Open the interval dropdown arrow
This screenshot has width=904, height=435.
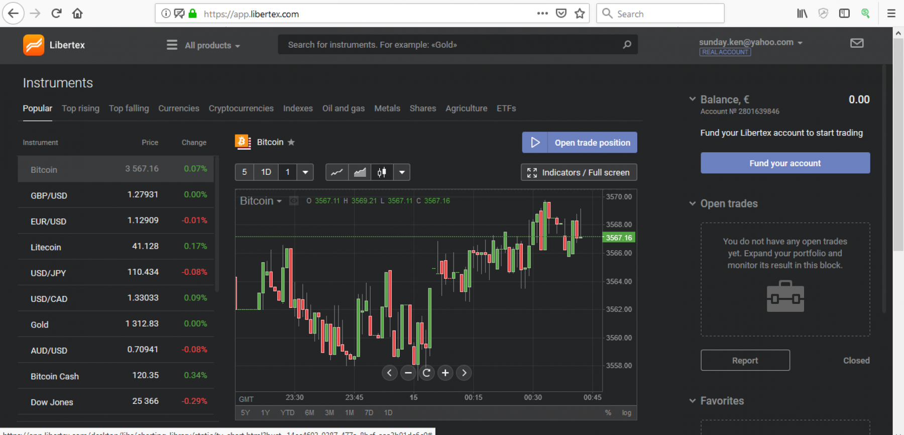point(305,172)
